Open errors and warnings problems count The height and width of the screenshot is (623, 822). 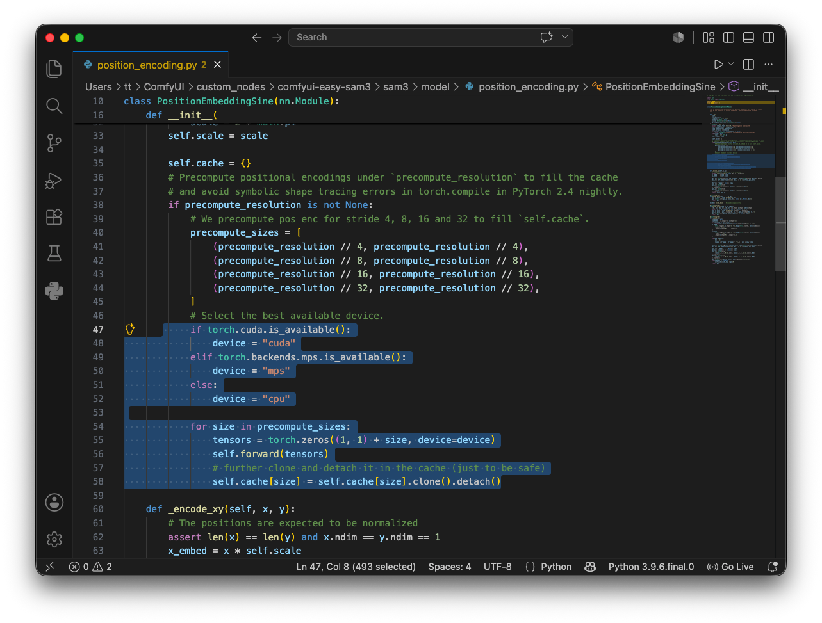point(90,567)
